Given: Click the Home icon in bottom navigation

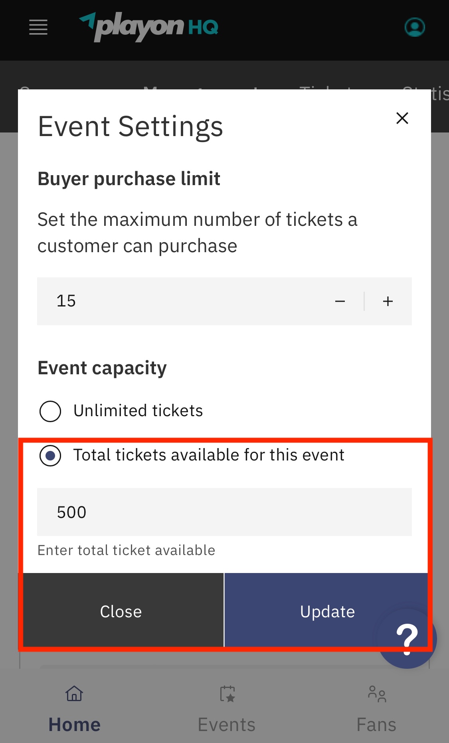Looking at the screenshot, I should pyautogui.click(x=74, y=694).
